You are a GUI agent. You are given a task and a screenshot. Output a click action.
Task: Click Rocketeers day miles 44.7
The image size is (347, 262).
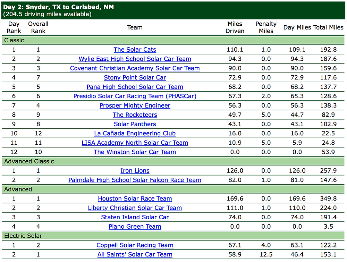[x=297, y=115]
